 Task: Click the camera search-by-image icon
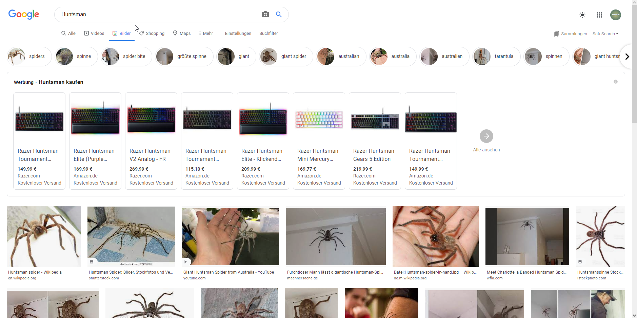pos(265,15)
